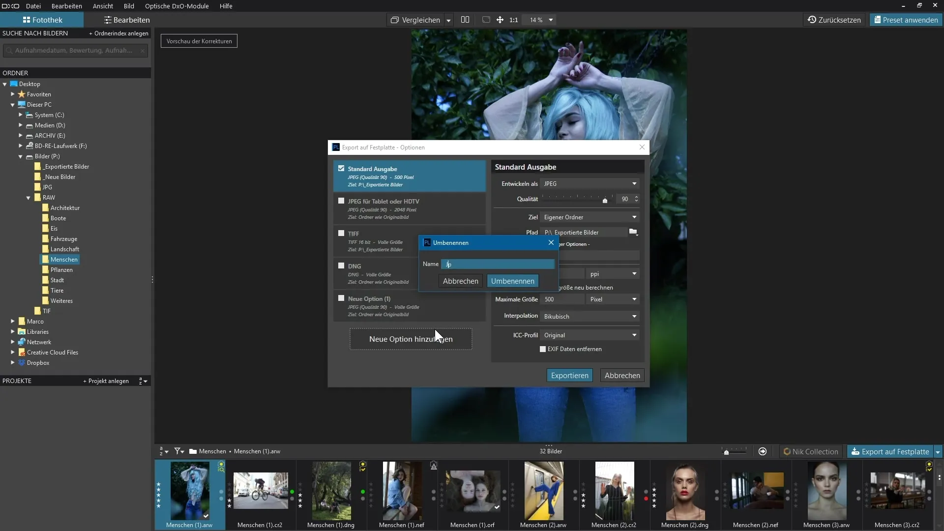Click Neue Option hinzufügen button
Screen dimensions: 944x531
(x=411, y=339)
